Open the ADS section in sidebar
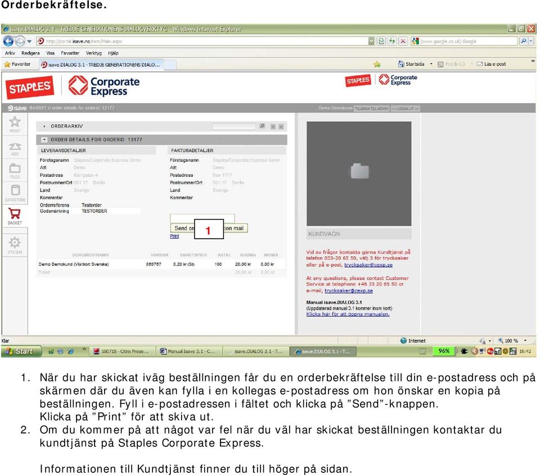This screenshot has height=475, width=540. (x=15, y=148)
